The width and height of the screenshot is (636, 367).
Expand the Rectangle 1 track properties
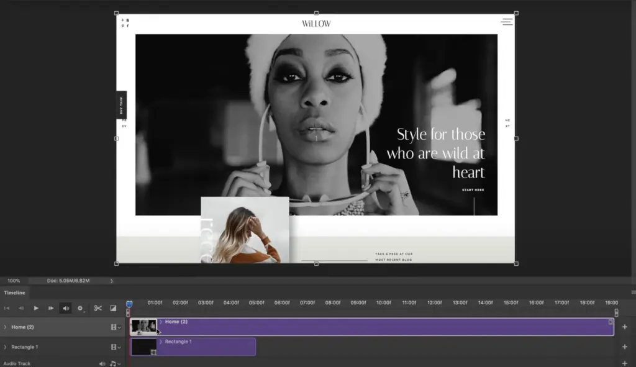[5, 347]
